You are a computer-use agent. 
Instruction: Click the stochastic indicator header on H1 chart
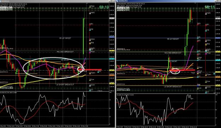coord(8,93)
